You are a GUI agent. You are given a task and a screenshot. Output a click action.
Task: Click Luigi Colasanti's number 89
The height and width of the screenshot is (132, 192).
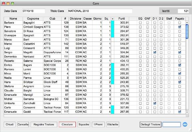[67, 48]
